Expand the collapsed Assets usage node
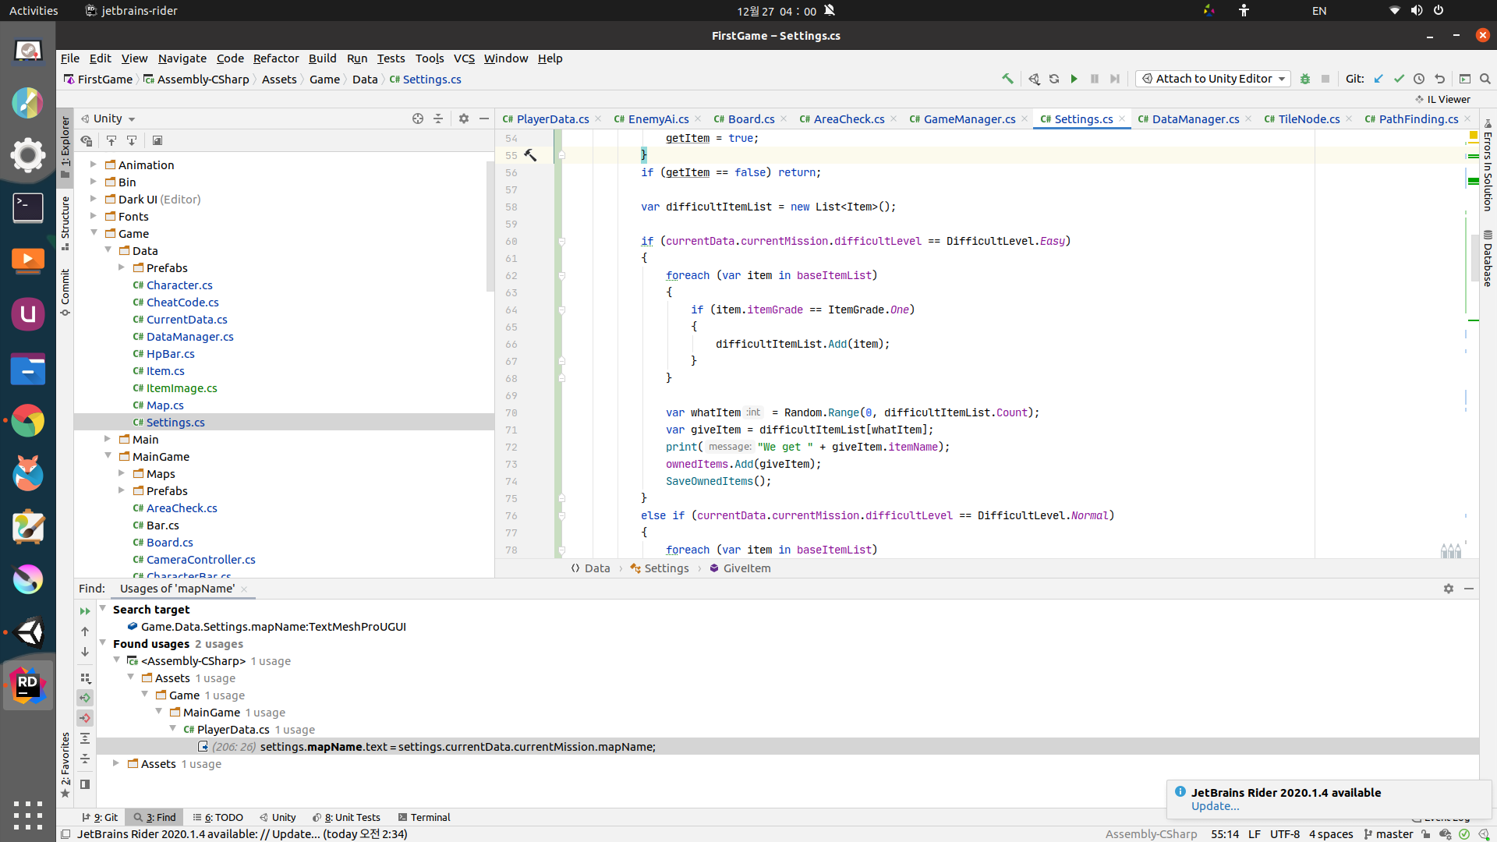This screenshot has height=842, width=1497. pos(115,763)
